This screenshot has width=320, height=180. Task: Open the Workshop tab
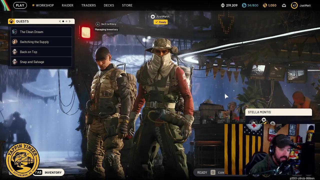pos(45,5)
